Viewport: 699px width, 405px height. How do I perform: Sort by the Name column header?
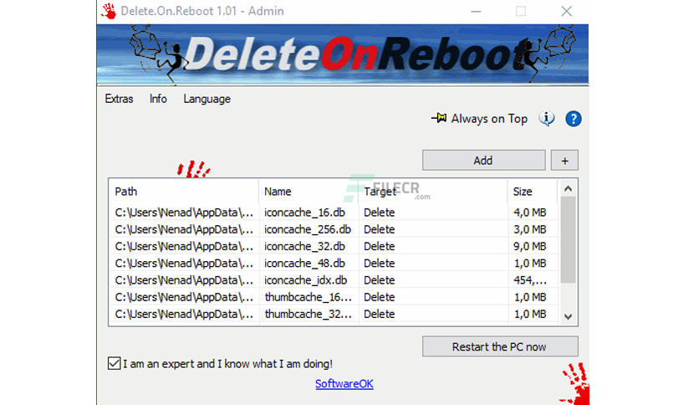(x=309, y=192)
